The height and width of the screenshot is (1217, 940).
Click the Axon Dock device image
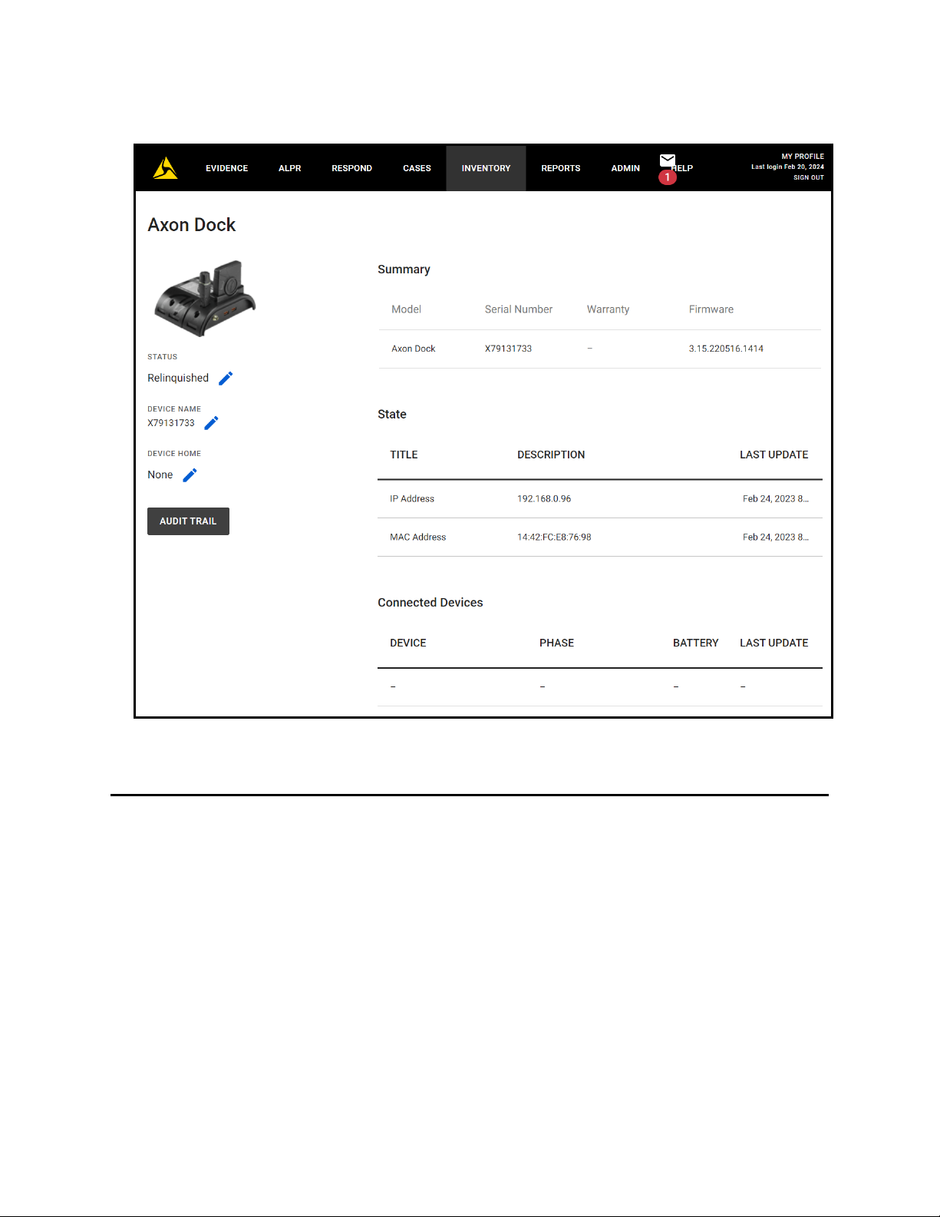(205, 299)
